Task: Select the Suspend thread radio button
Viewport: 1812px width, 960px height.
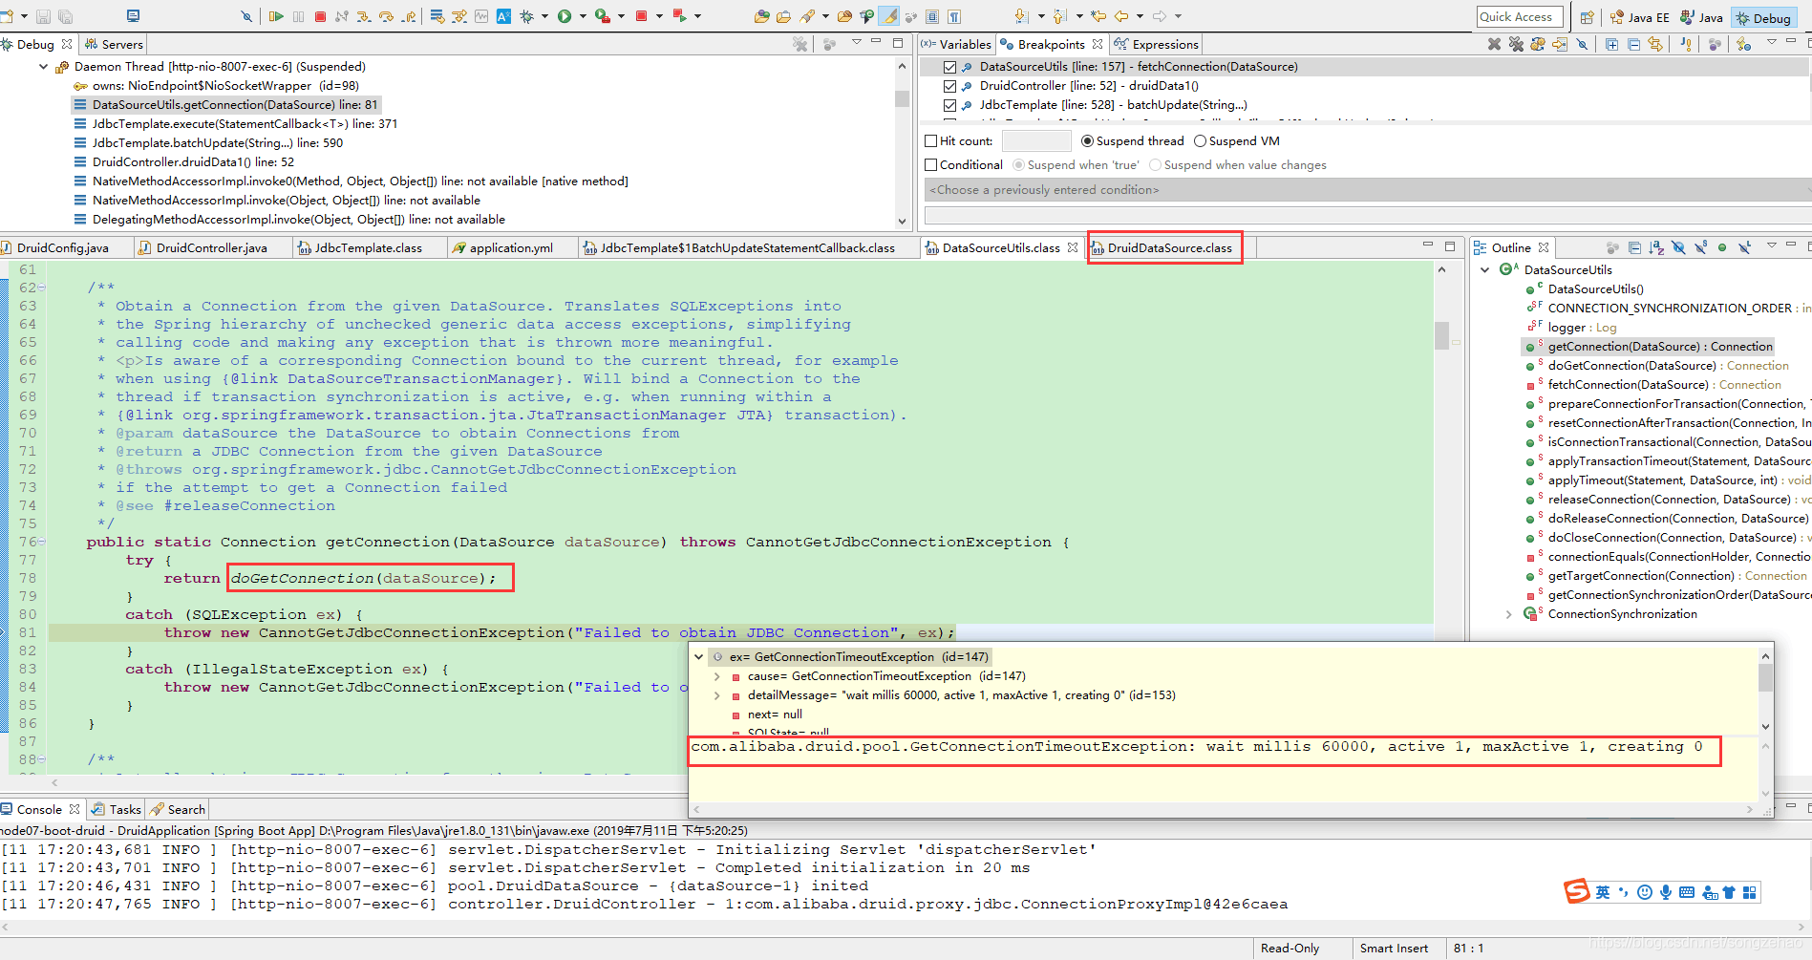Action: [1087, 140]
